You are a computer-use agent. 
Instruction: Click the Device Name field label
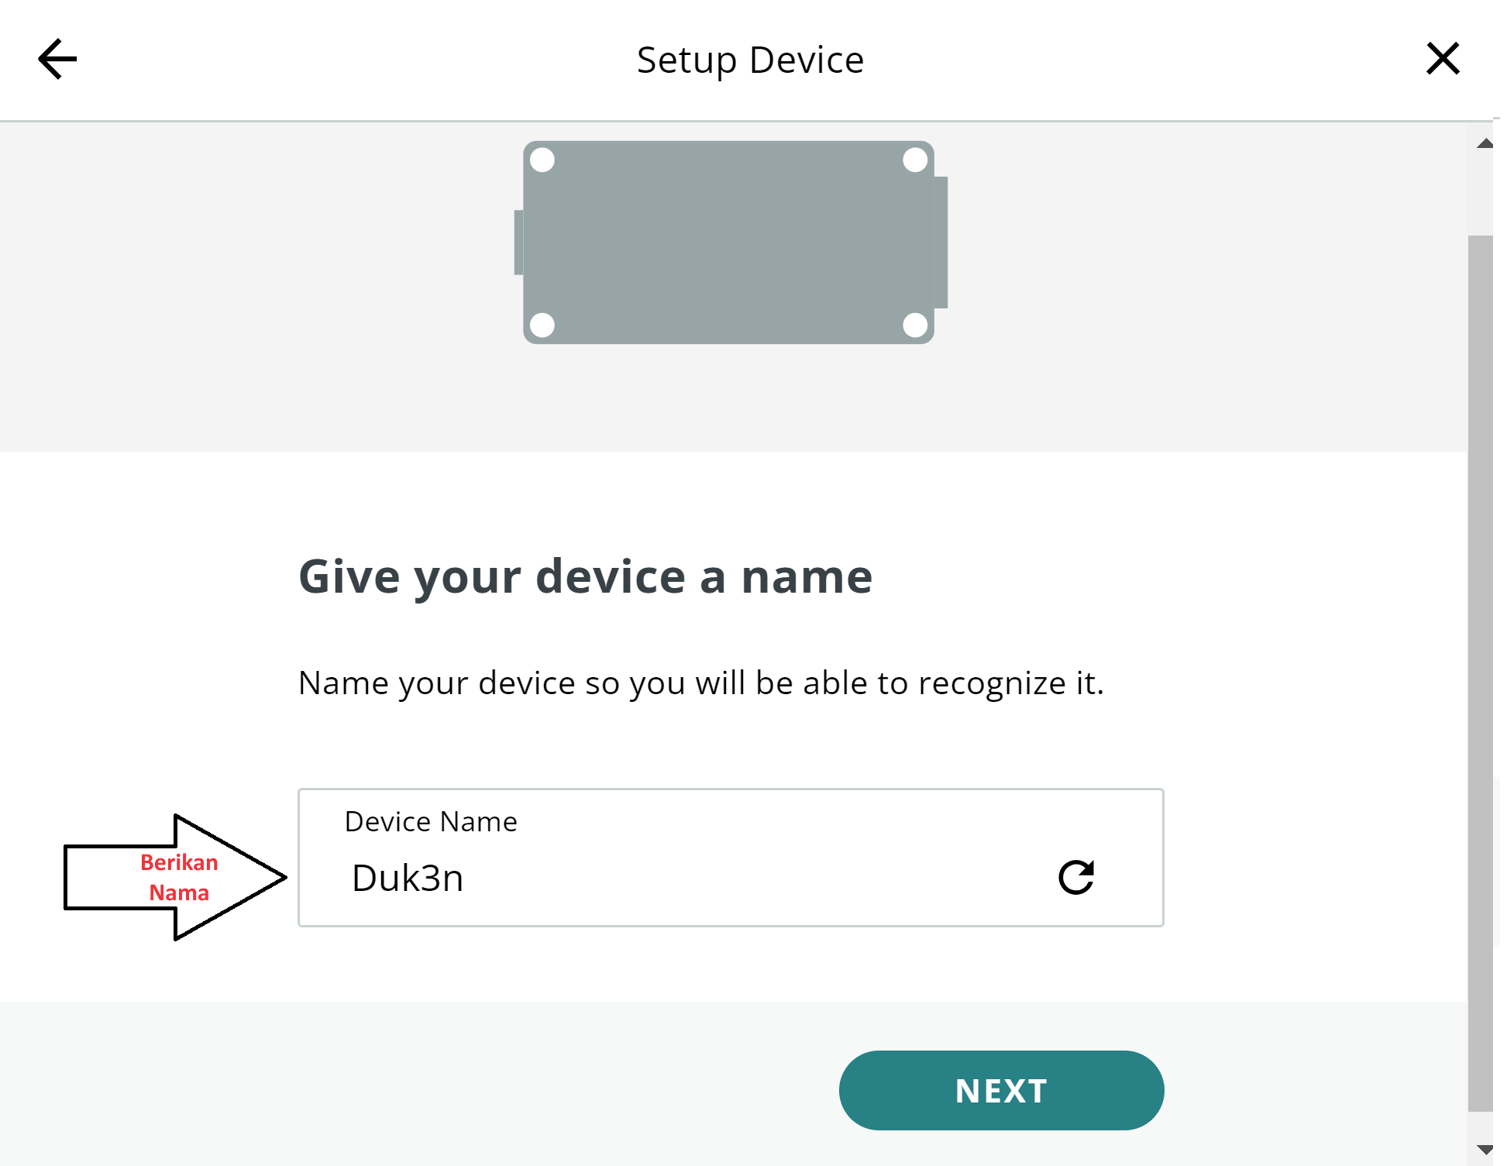[431, 821]
